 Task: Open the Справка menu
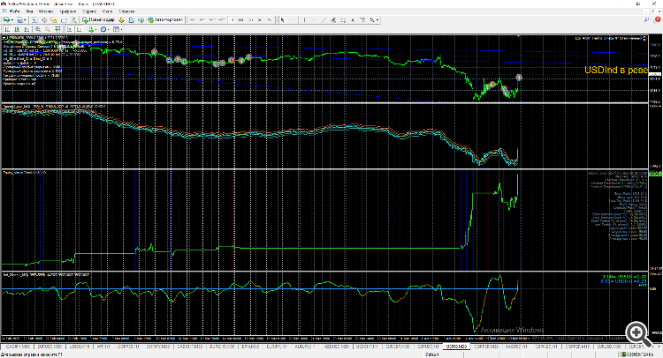pos(126,11)
